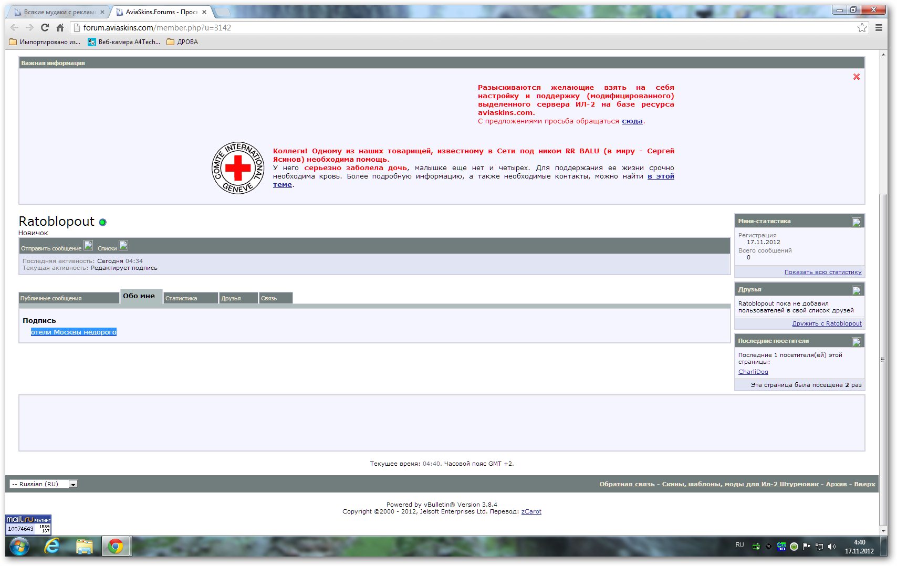Click the RU language indicator in the tray
This screenshot has width=897, height=566.
coord(739,545)
